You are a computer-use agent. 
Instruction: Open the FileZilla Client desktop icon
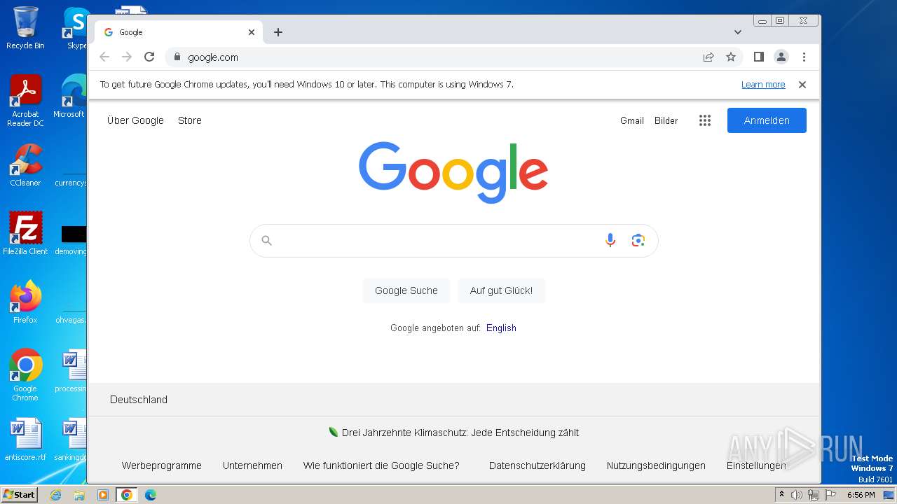pyautogui.click(x=25, y=234)
